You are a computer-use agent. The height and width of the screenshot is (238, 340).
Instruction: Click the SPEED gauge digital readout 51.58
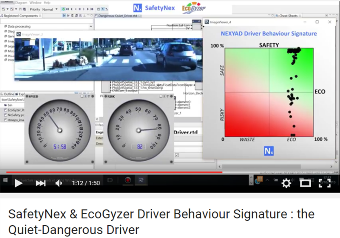click(x=59, y=147)
